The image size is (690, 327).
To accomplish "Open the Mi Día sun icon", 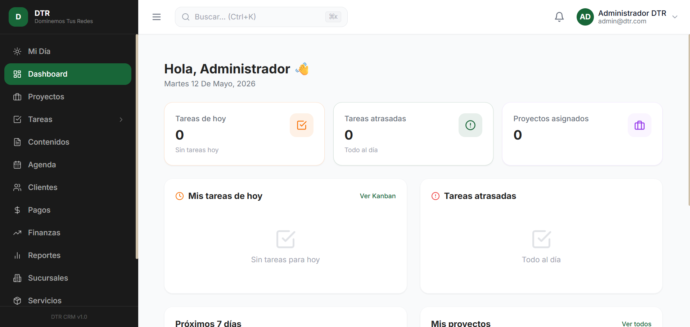I will click(17, 51).
